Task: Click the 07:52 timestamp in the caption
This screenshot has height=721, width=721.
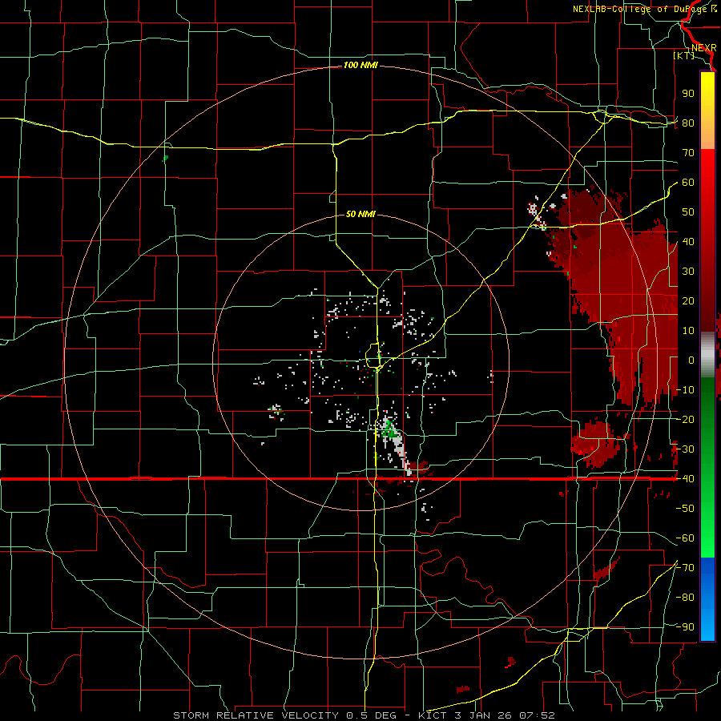Action: point(537,715)
